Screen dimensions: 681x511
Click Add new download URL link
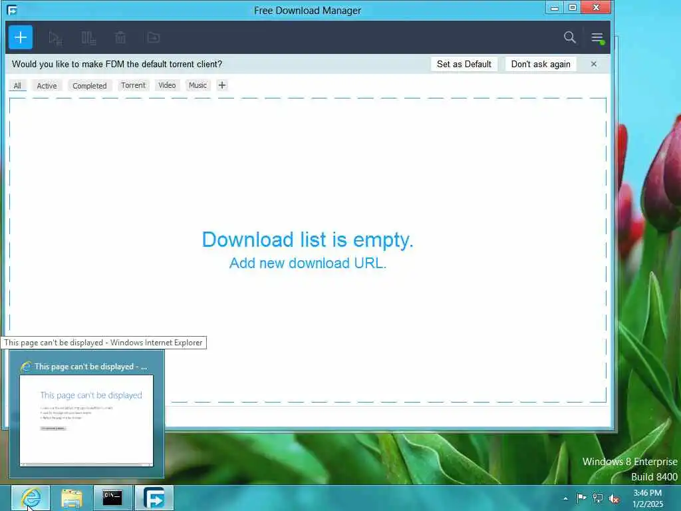click(x=307, y=263)
